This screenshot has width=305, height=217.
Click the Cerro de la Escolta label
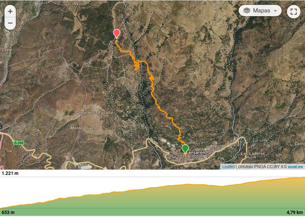[x=94, y=112]
